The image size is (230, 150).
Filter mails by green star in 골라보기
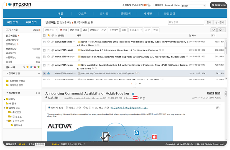39,67
